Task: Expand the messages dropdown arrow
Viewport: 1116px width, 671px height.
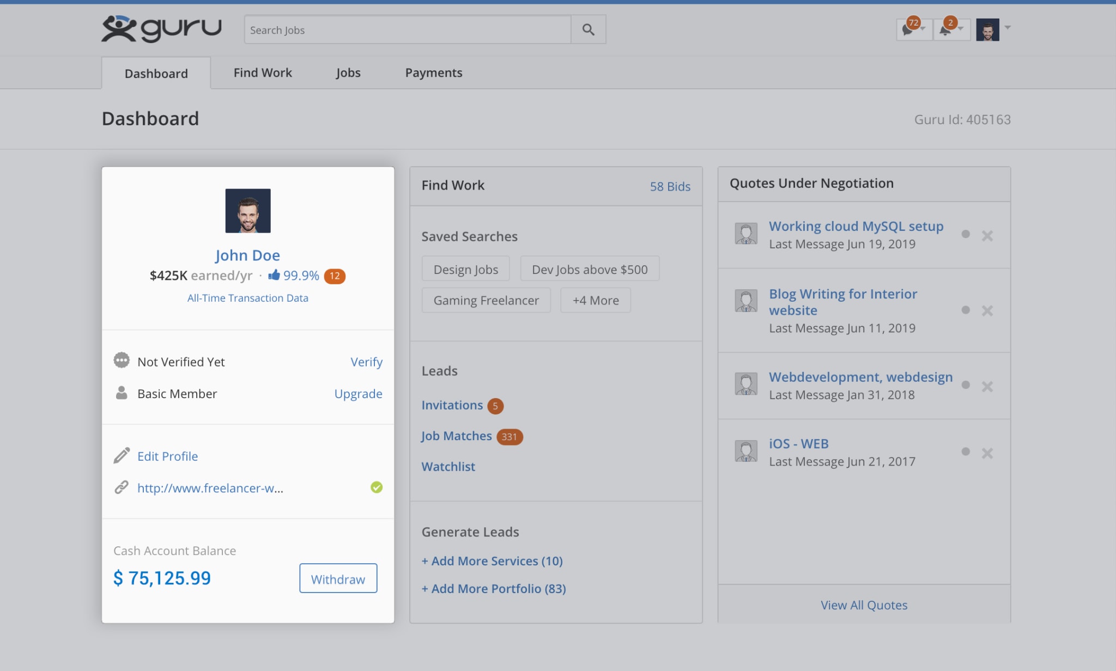Action: (x=923, y=28)
